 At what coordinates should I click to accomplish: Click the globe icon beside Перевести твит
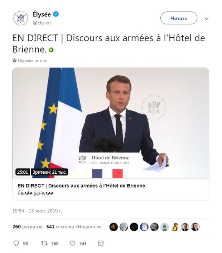tap(14, 61)
